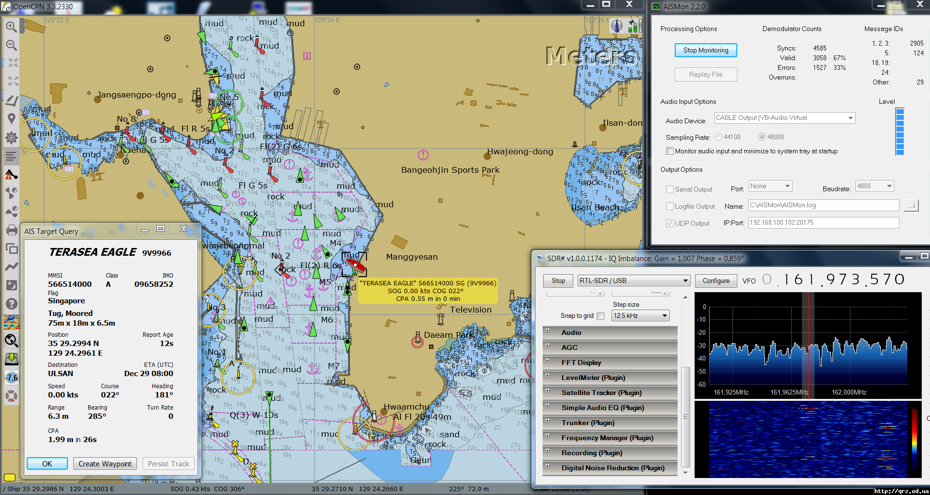Click the zoom out magnifier icon

tap(11, 45)
